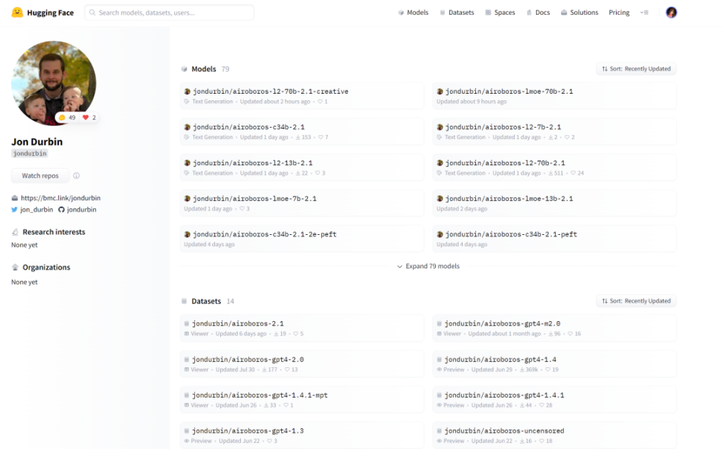Click the Watch repos button
Image resolution: width=723 pixels, height=449 pixels.
tap(40, 175)
